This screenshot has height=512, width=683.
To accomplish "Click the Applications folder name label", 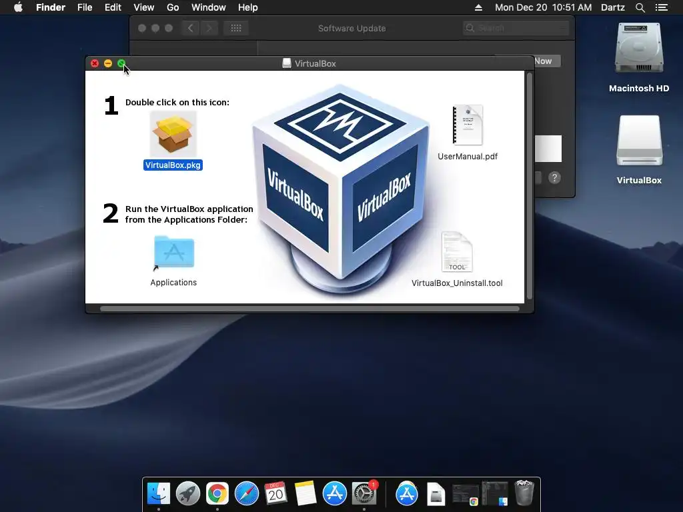I will click(173, 283).
